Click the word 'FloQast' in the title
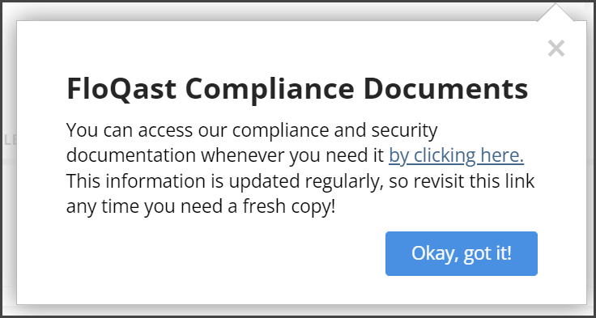Screen dimensions: 596x318 click(x=121, y=89)
